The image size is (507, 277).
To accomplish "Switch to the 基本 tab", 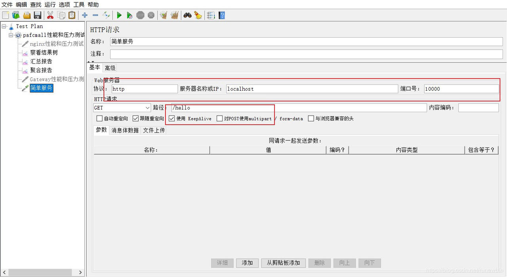I will (x=95, y=67).
